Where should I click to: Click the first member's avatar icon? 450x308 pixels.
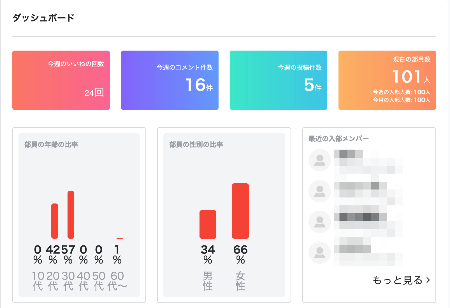319,160
